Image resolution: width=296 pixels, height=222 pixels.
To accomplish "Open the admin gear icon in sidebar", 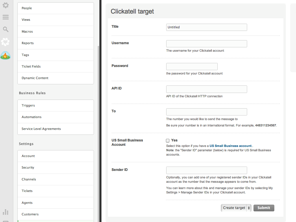I will pyautogui.click(x=5, y=5).
